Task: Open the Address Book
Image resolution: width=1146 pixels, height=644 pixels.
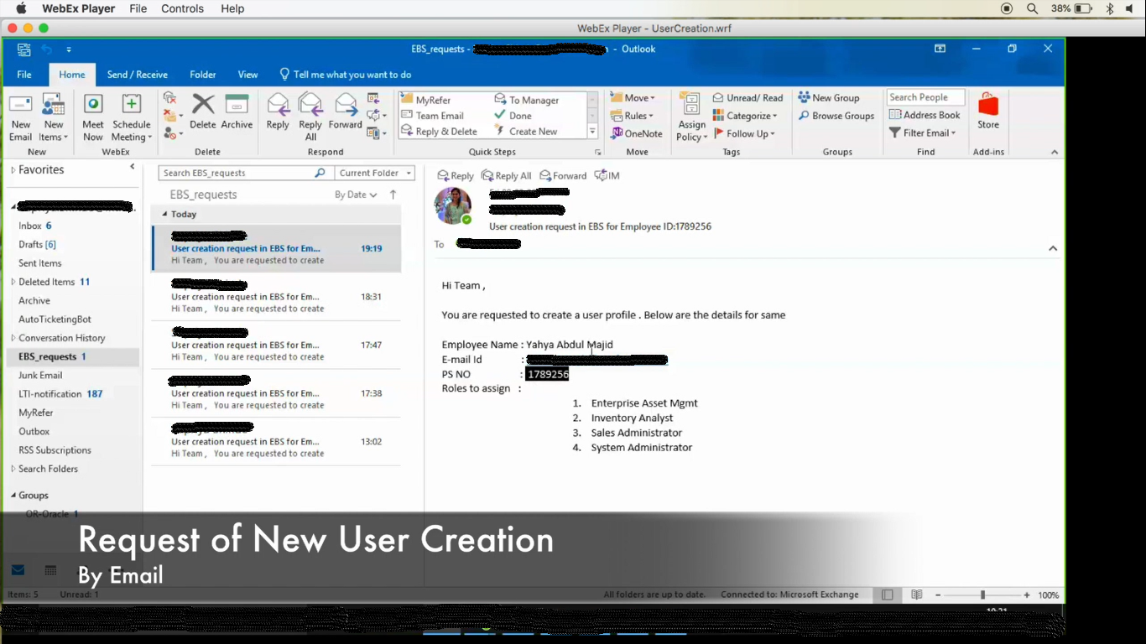Action: coord(925,115)
